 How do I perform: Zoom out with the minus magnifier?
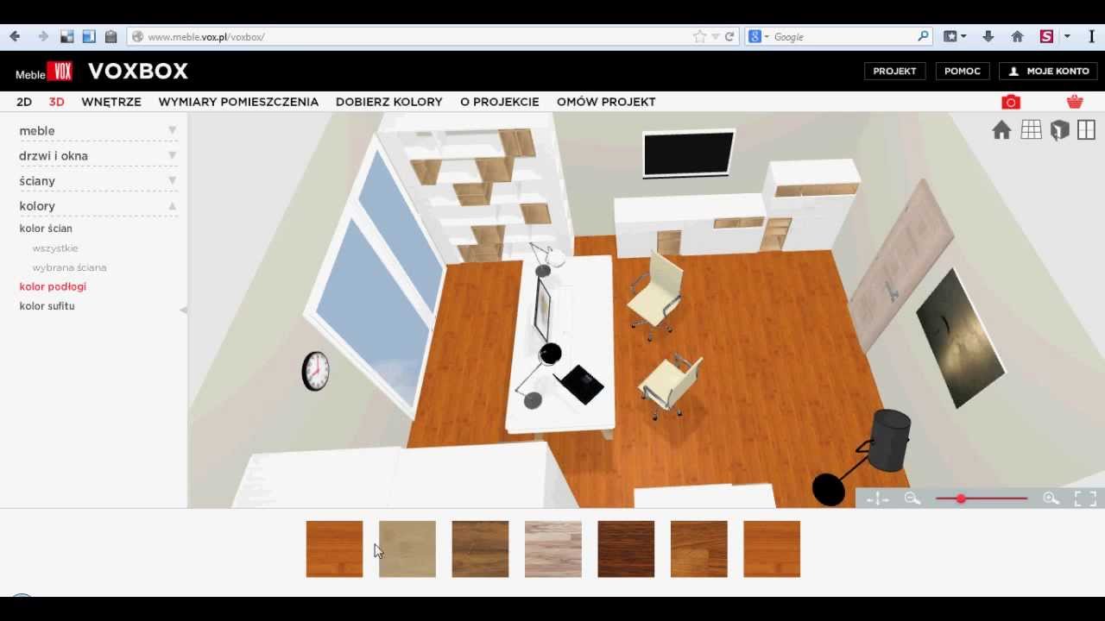point(912,499)
